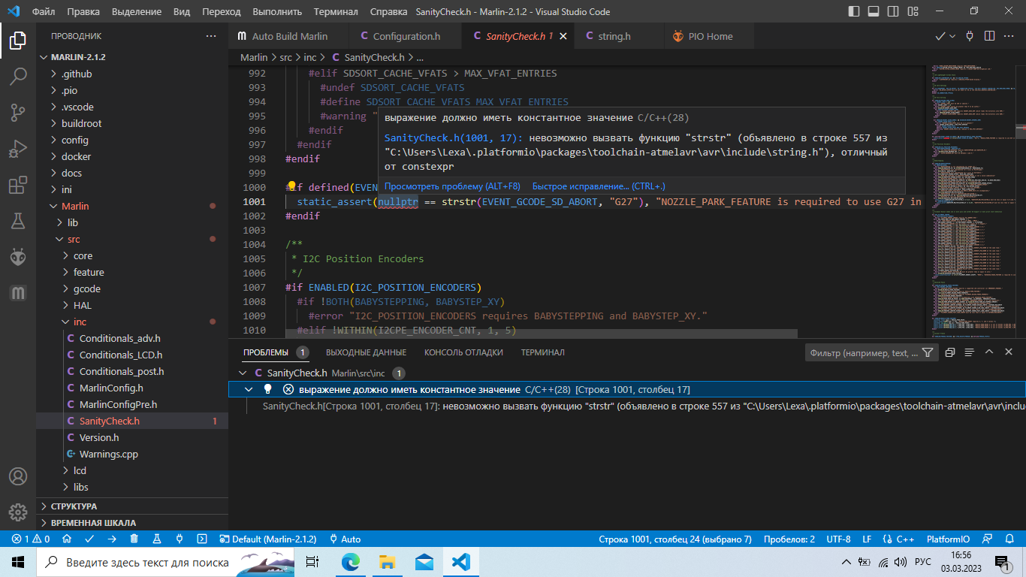Image resolution: width=1026 pixels, height=577 pixels.
Task: Click Просмотреть проблему link
Action: tap(452, 186)
